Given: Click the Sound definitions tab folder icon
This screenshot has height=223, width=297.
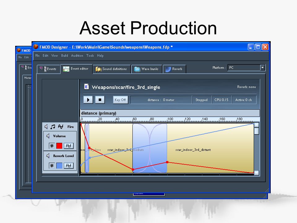Looking at the screenshot, I should (98, 69).
